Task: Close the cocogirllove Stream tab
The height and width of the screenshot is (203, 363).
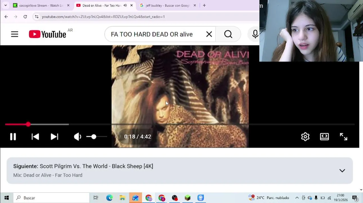Action: (68, 5)
